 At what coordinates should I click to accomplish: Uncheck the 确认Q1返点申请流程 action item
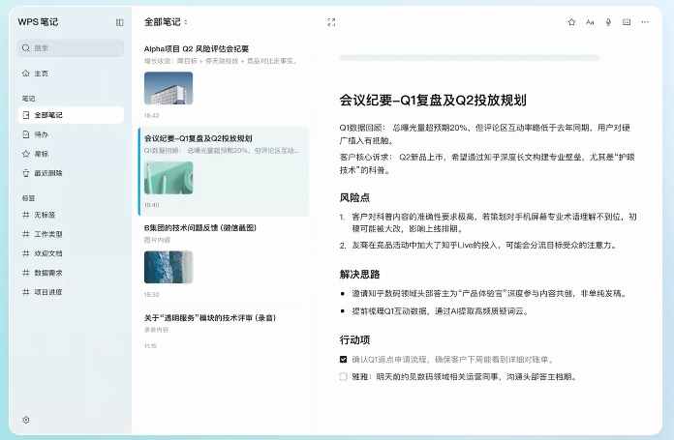click(x=343, y=360)
